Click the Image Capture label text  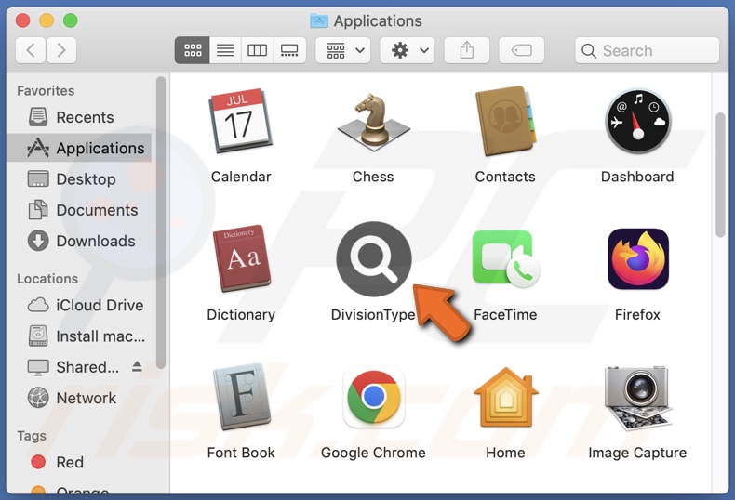point(637,453)
